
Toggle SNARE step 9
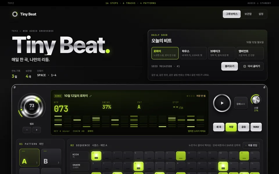point(181,166)
